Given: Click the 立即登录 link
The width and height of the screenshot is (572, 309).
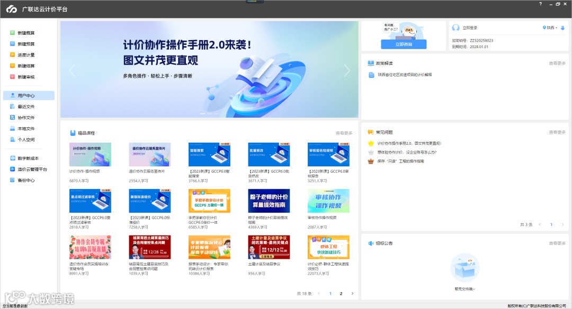Looking at the screenshot, I should click(x=470, y=27).
